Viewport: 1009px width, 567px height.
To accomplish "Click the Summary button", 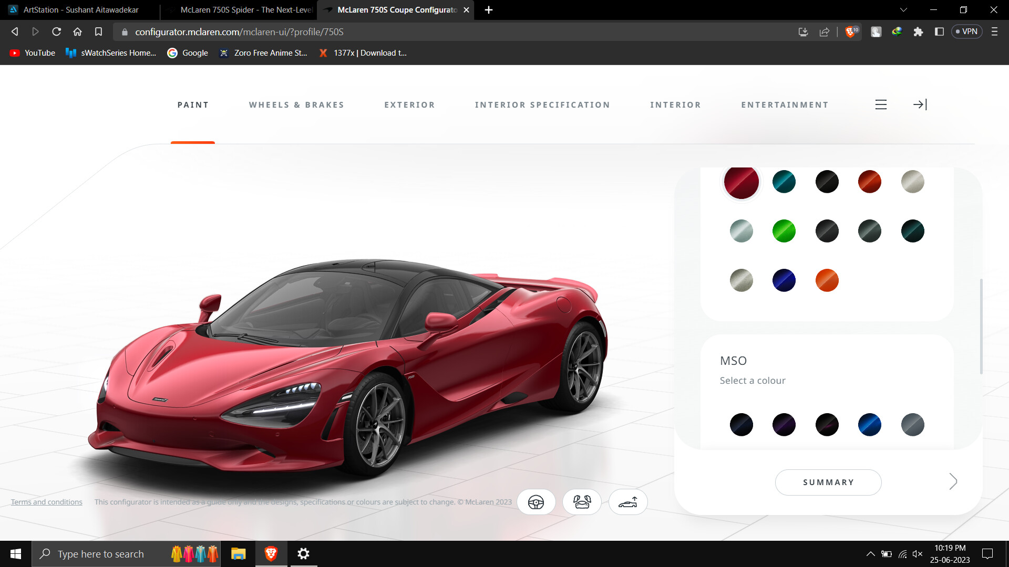I will click(x=828, y=482).
